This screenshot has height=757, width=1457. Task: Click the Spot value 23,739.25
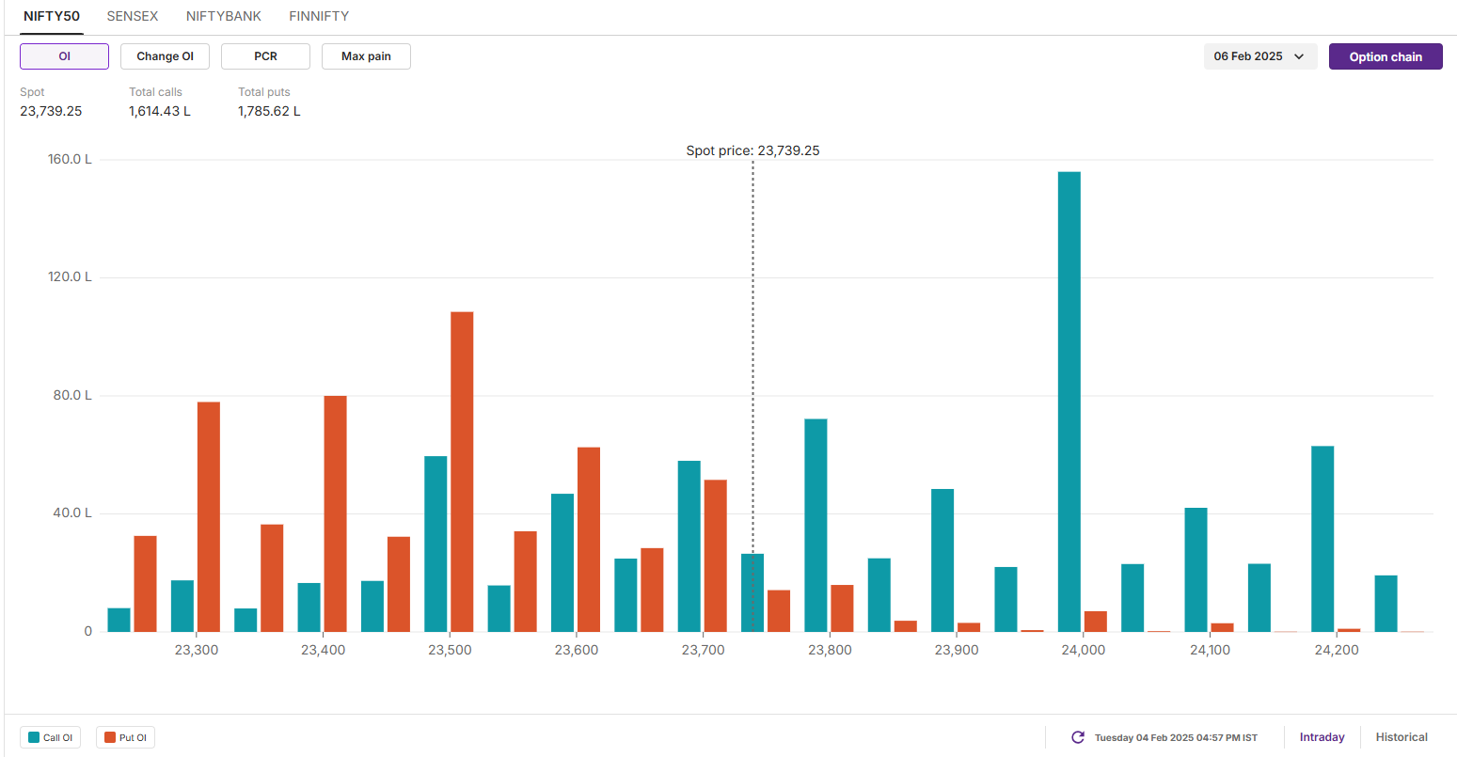51,111
